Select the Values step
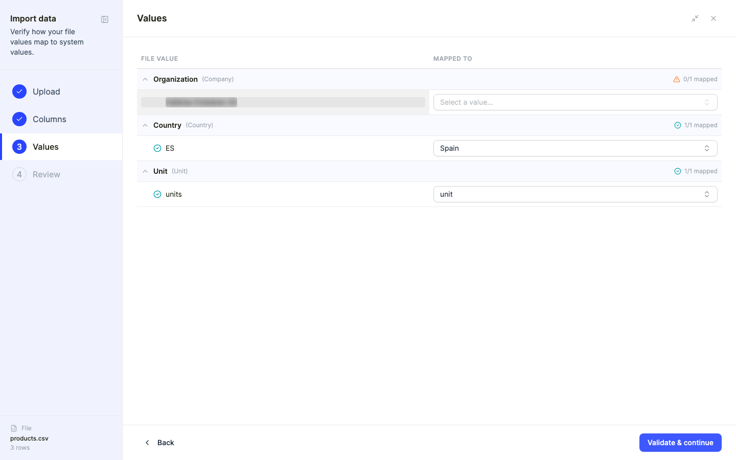 coord(61,147)
